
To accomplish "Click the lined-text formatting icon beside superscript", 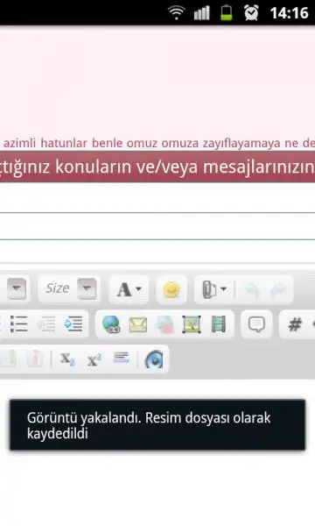I will (121, 358).
